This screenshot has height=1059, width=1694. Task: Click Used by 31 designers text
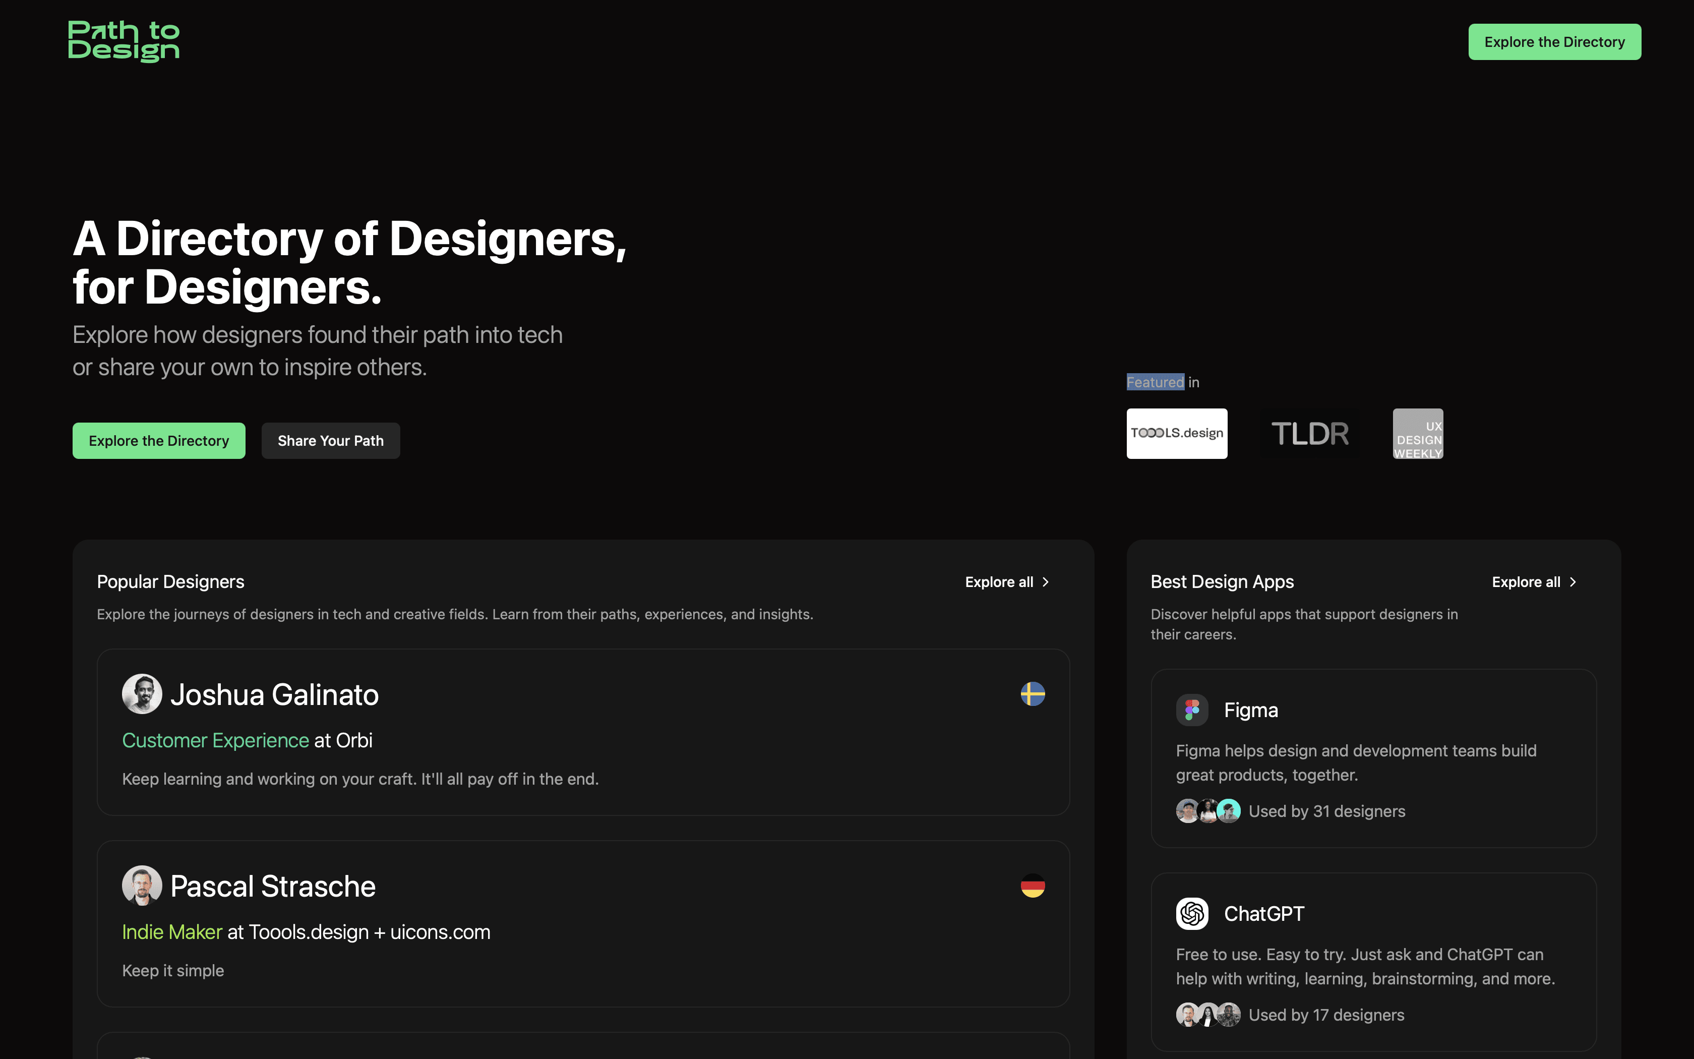coord(1326,811)
